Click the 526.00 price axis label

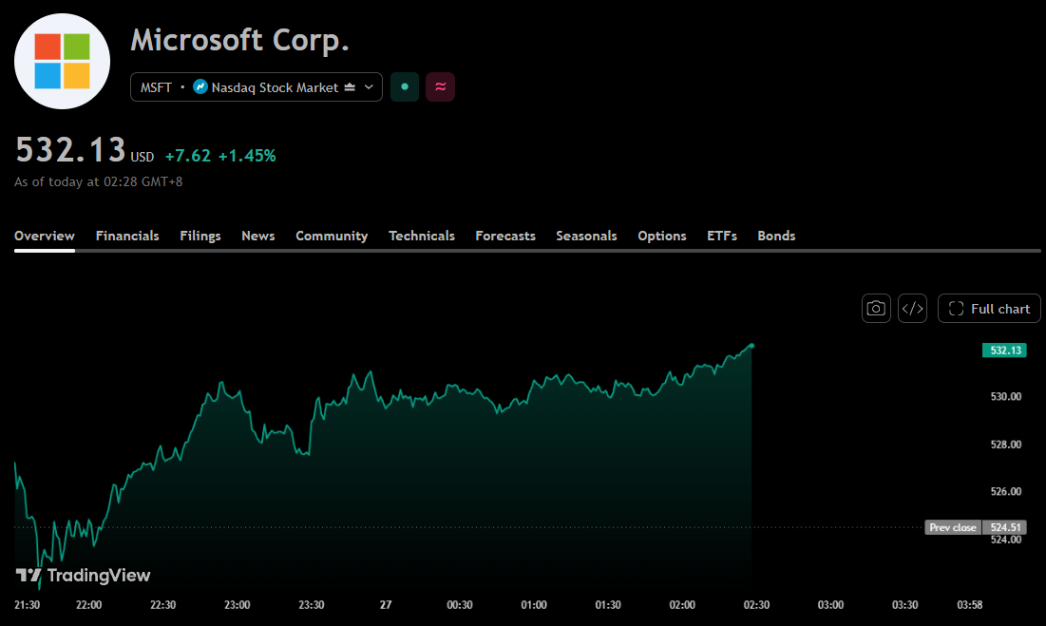click(1006, 492)
